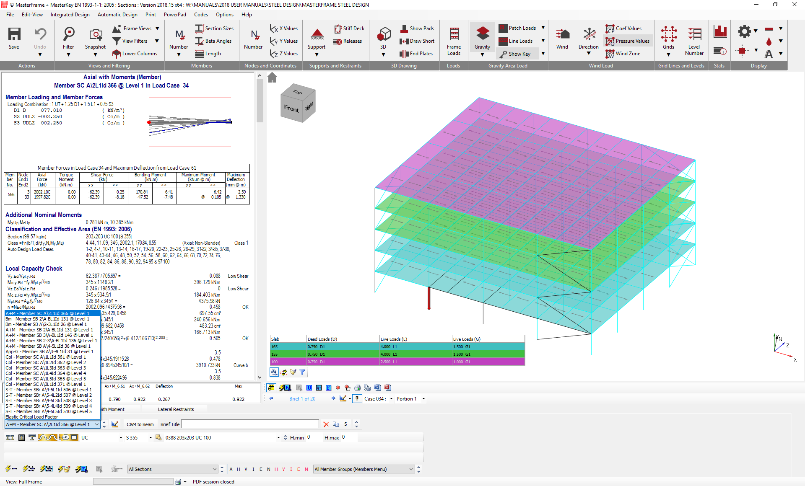Open the All Member Groups dropdown
Viewport: 805px width, 486px height.
(411, 469)
